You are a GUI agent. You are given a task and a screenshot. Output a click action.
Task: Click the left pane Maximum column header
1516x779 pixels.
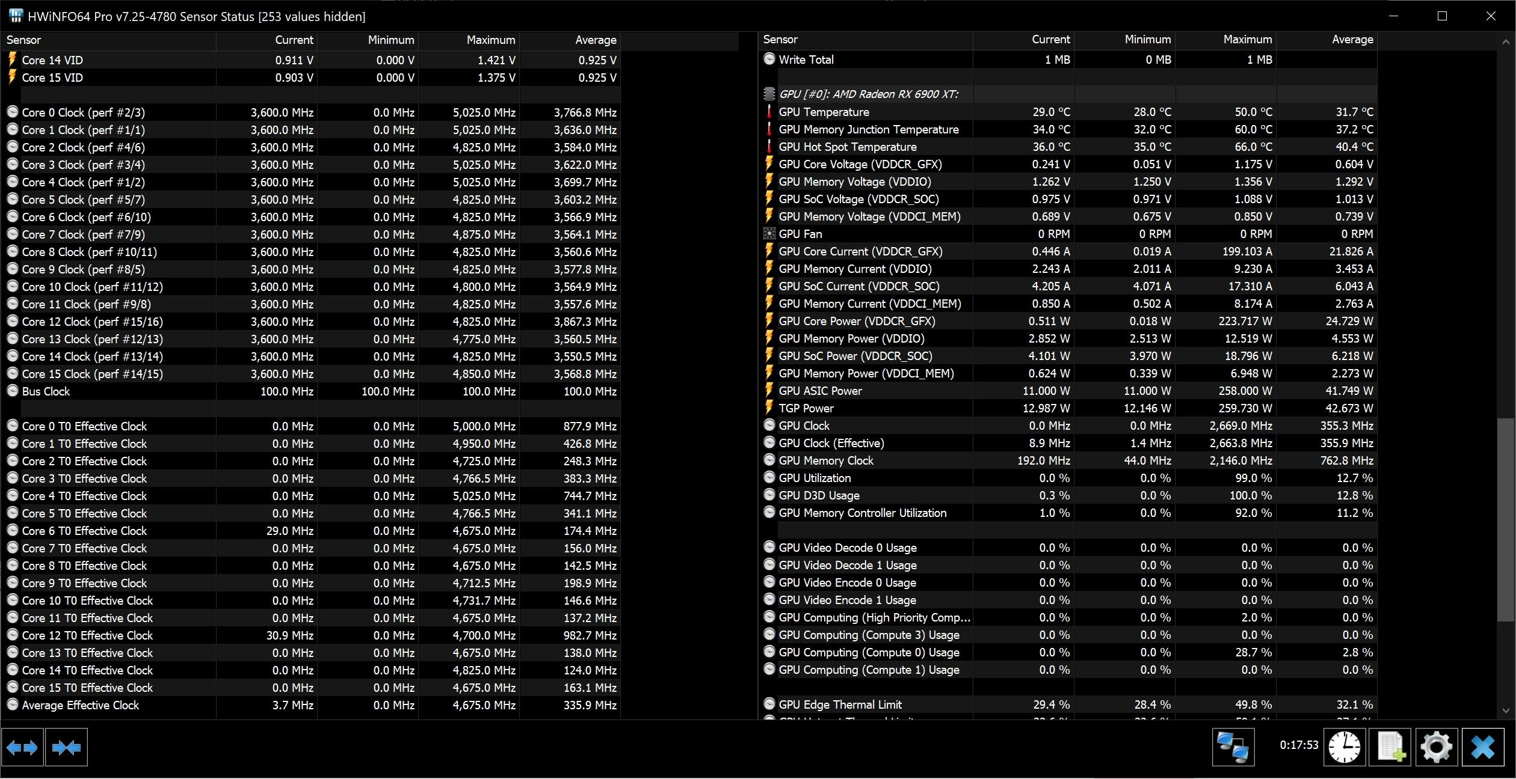pyautogui.click(x=469, y=40)
